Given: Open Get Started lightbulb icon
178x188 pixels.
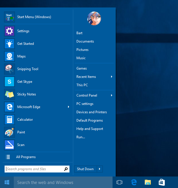Looking at the screenshot, I should (9, 44).
